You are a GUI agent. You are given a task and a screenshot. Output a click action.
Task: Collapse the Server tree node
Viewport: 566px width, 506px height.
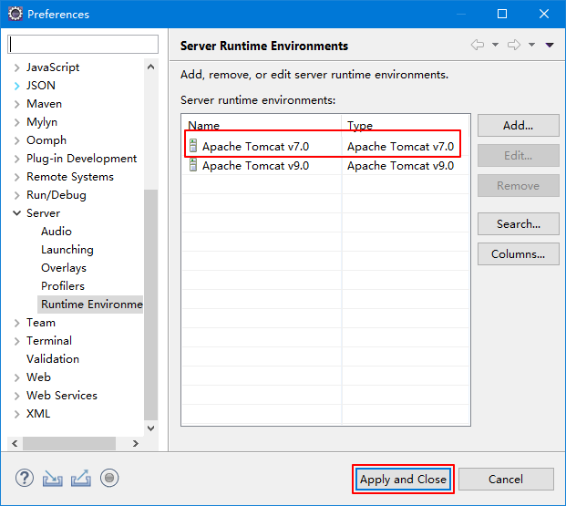point(16,213)
